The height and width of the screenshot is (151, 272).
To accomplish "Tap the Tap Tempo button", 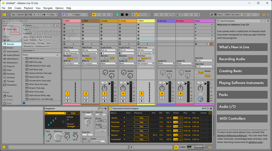I will point(13,14).
